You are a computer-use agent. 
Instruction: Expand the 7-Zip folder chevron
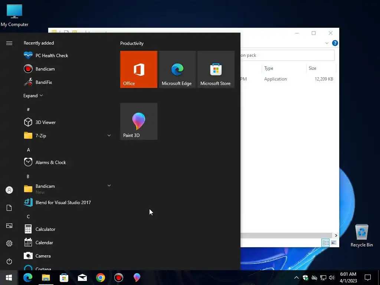pos(109,135)
